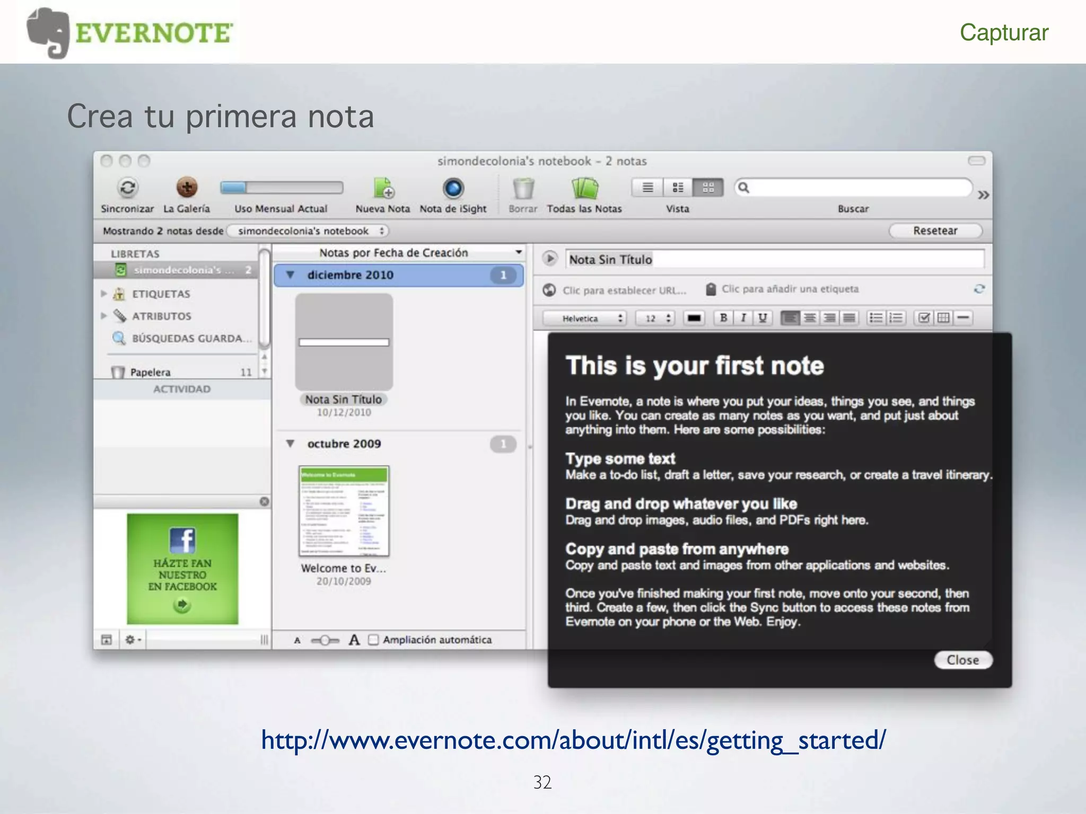Open the Papelera trash

click(150, 372)
